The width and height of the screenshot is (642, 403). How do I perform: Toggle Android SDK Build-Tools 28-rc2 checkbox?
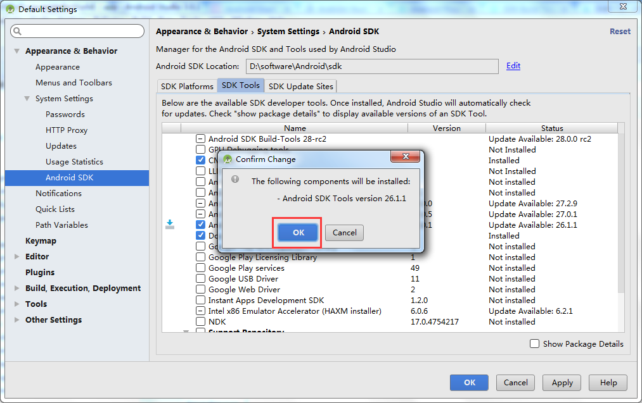[201, 139]
